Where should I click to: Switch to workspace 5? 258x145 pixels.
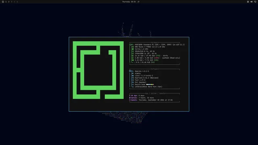17,2
